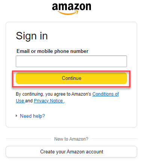Click the New to Amazon? divider text
The height and width of the screenshot is (162, 145).
(x=71, y=139)
